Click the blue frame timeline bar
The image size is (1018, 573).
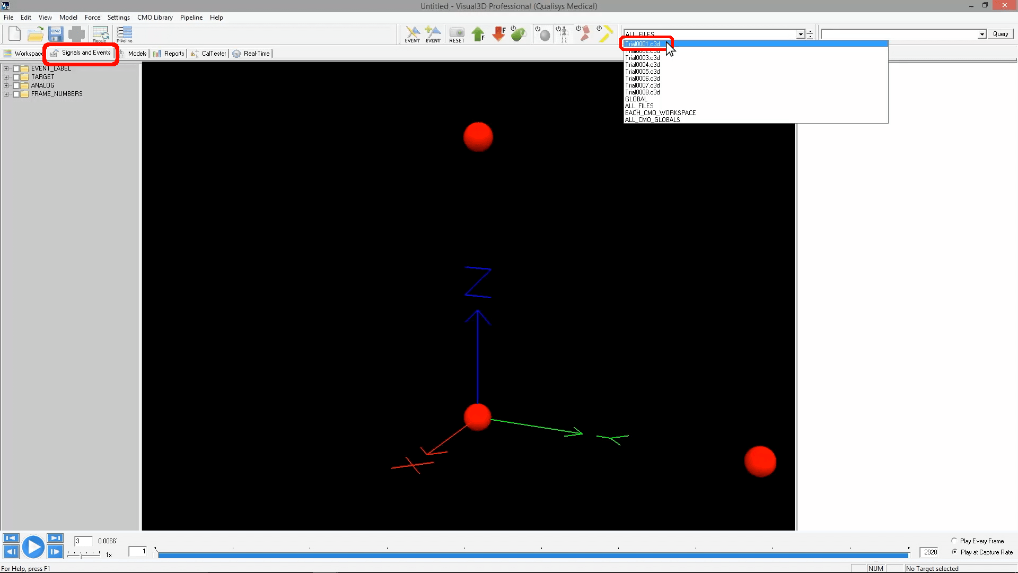click(533, 555)
